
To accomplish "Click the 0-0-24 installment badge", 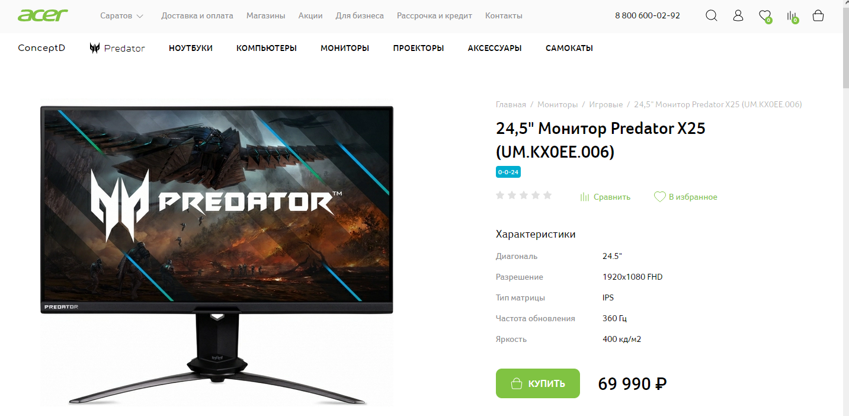I will coord(508,172).
